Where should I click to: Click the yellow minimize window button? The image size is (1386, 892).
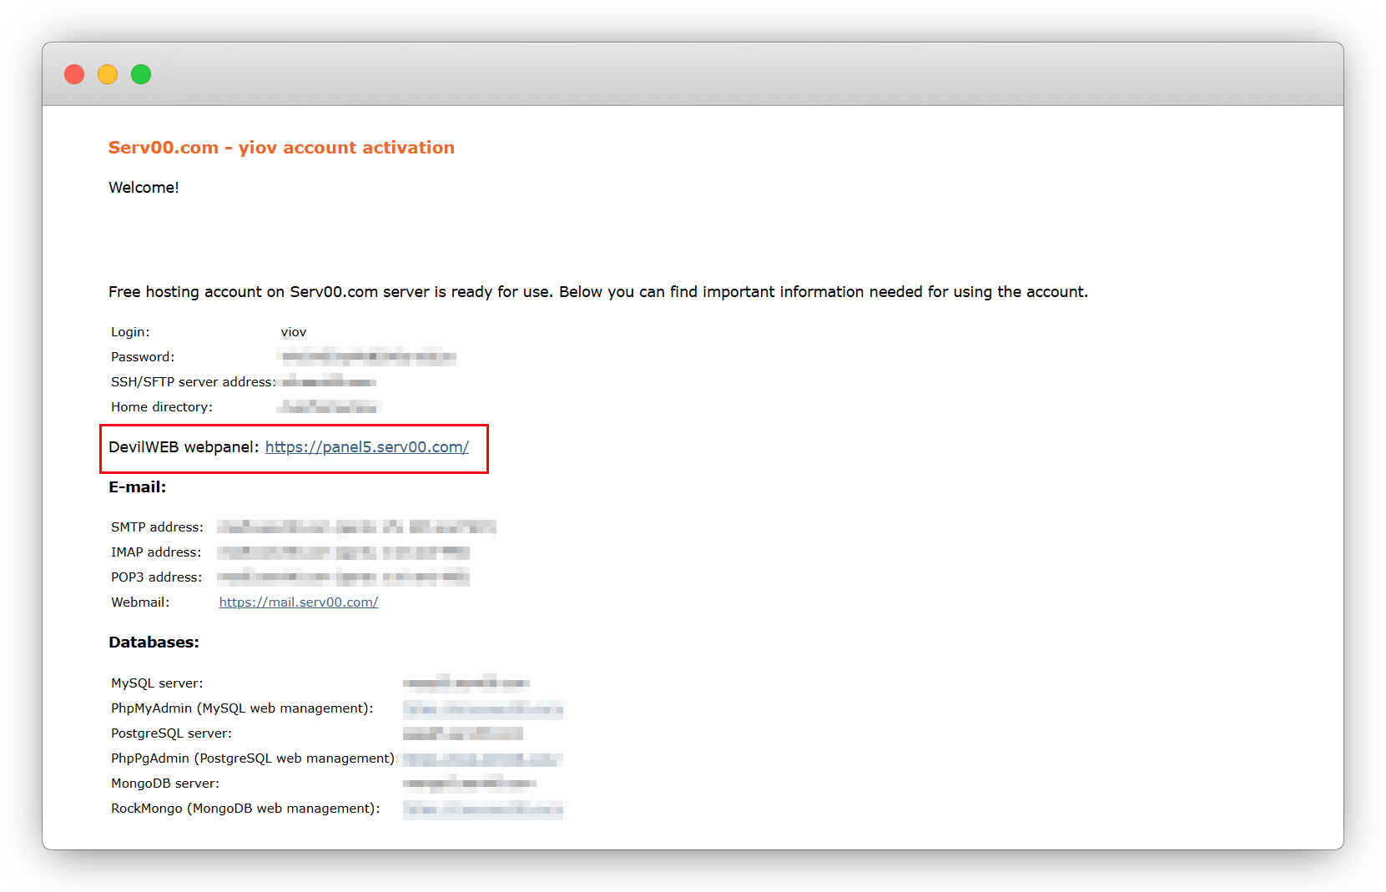[x=108, y=74]
